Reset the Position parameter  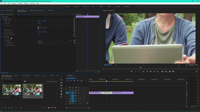pyautogui.click(x=74, y=21)
